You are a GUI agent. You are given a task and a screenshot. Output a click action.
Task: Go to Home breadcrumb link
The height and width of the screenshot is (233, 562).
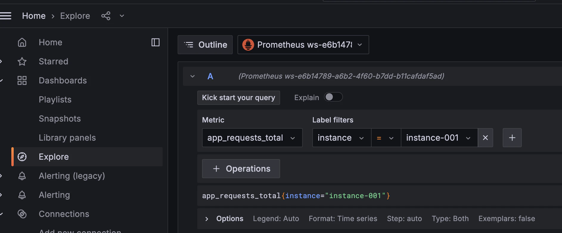coord(34,16)
